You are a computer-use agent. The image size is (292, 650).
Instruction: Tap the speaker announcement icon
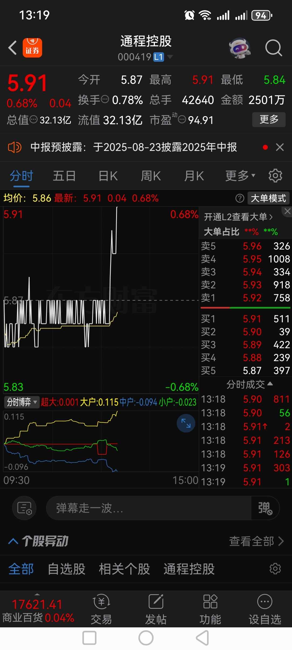[15, 147]
